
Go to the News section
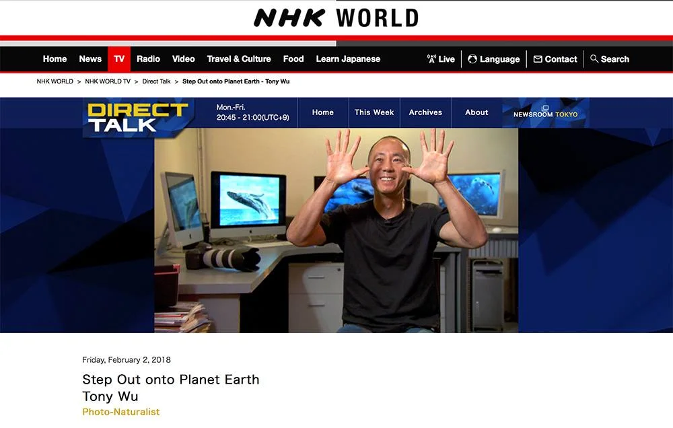coord(90,59)
